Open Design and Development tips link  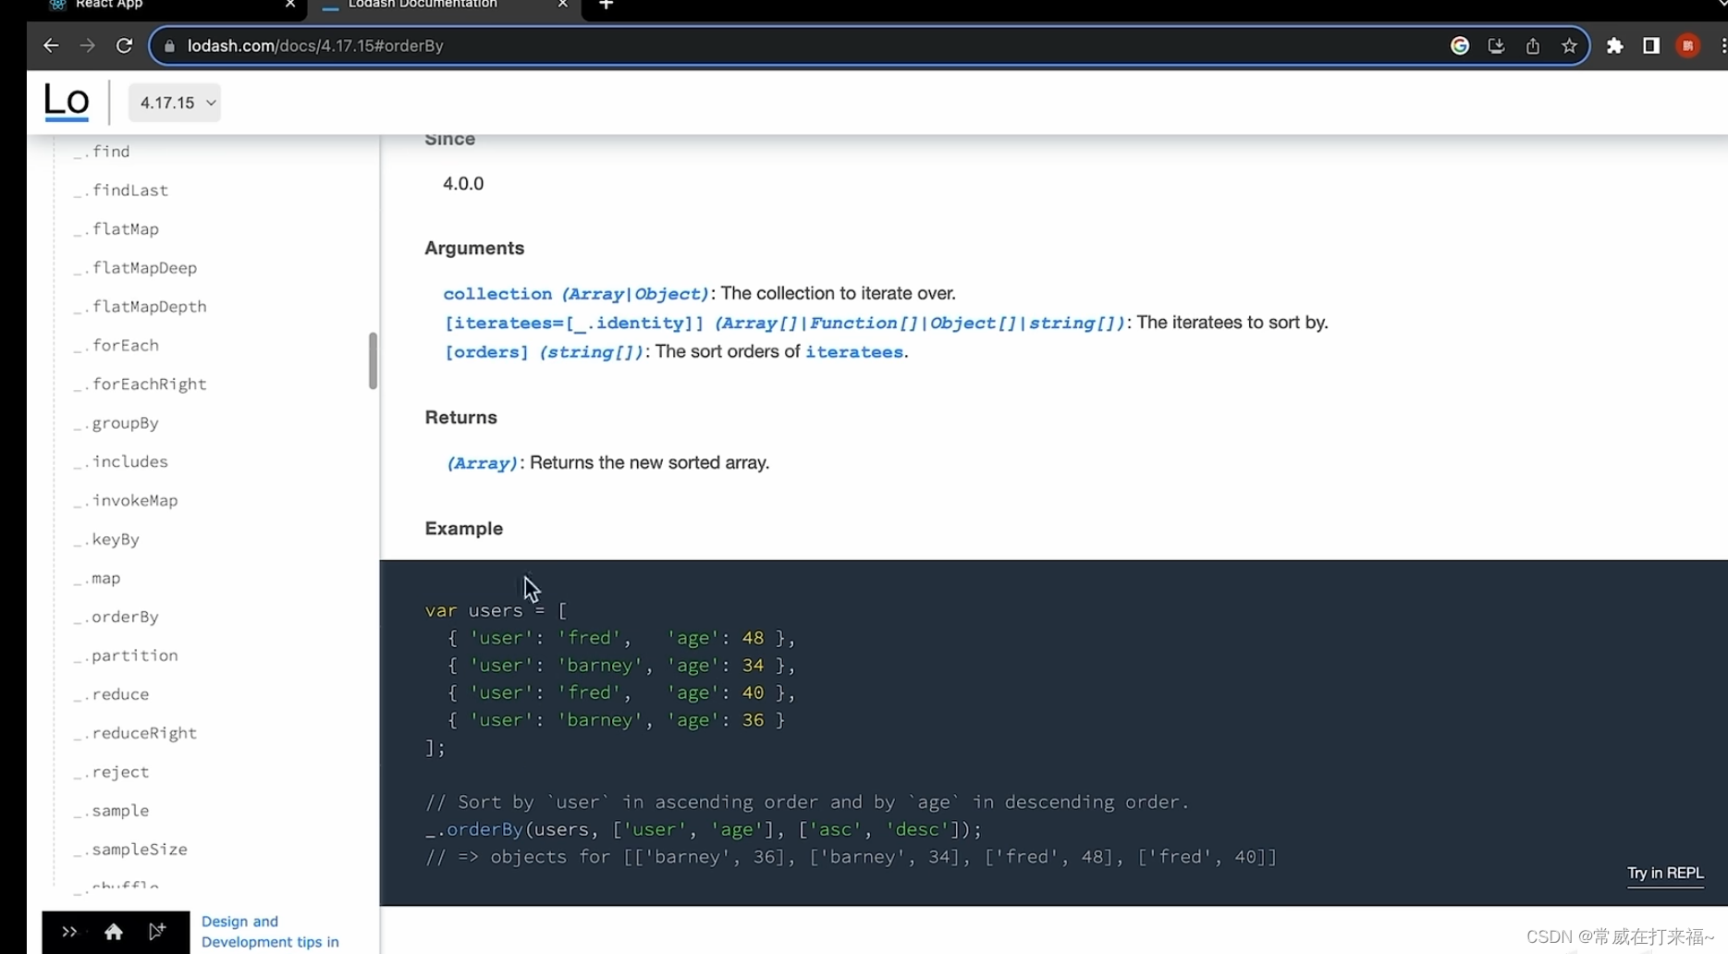click(270, 932)
